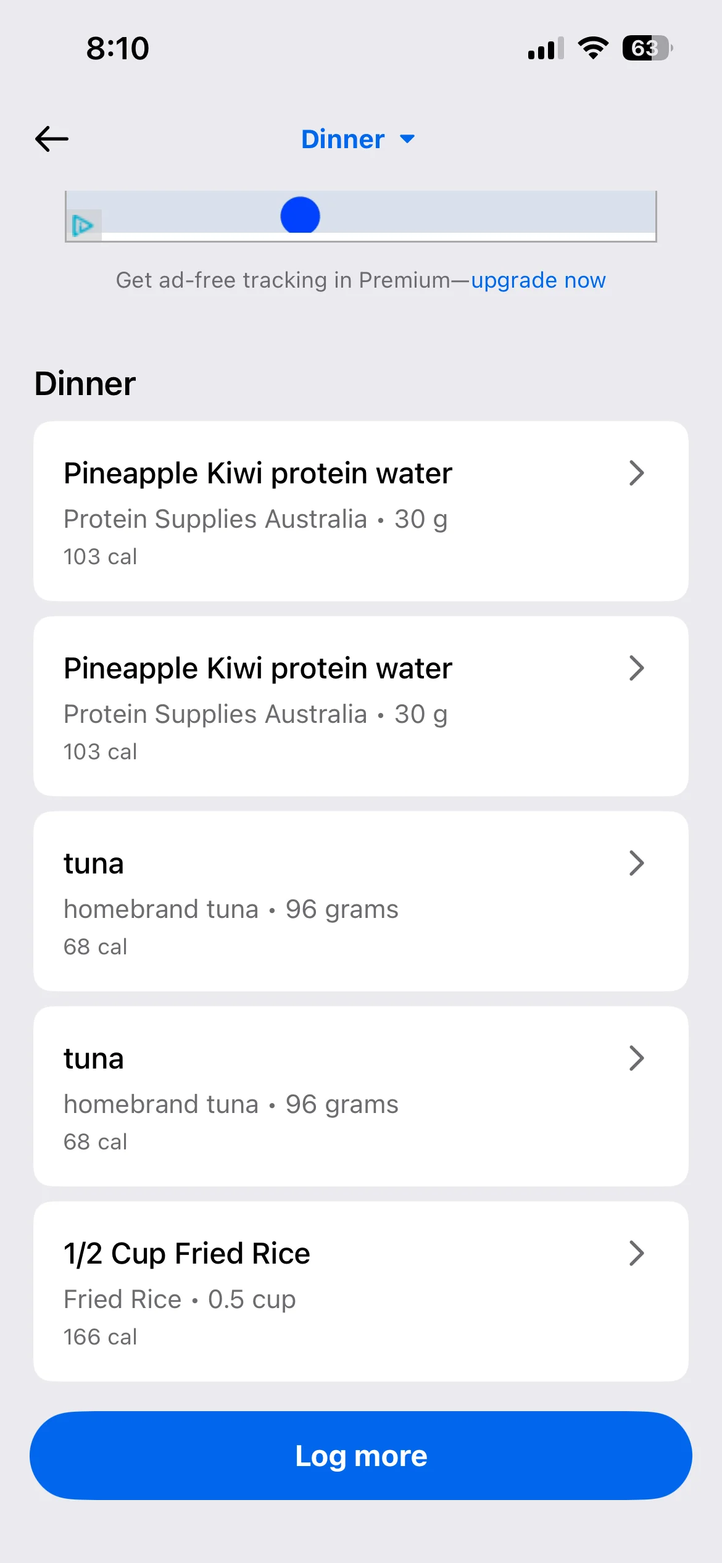Image resolution: width=722 pixels, height=1563 pixels.
Task: Open Fried Rice entry chevron
Action: 636,1254
